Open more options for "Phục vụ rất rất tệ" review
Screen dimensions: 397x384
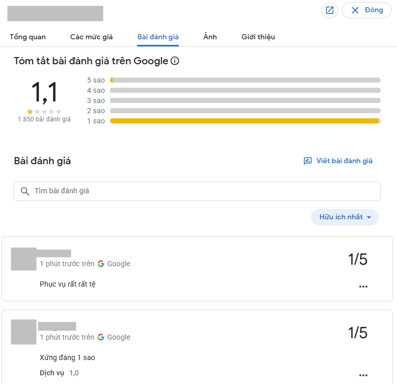pos(363,287)
